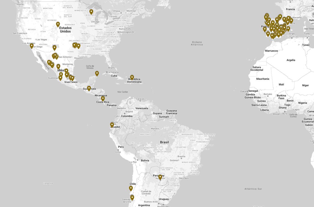Select the pin at Santiago de Chile
314x207 pixels.
[132, 197]
